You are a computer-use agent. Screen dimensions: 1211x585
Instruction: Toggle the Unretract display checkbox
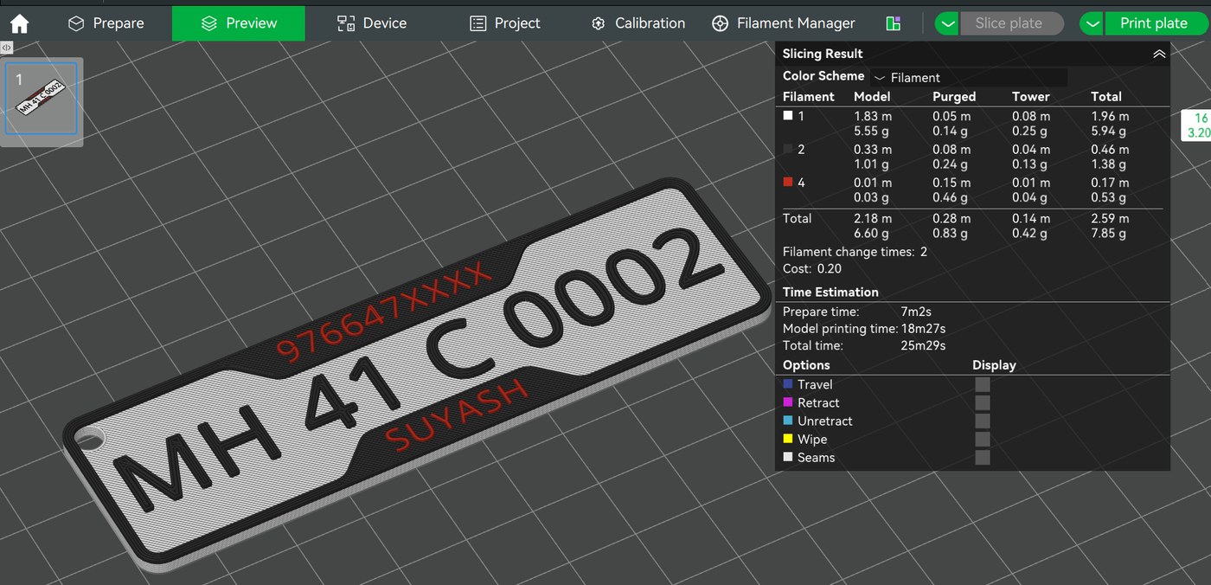tap(983, 421)
